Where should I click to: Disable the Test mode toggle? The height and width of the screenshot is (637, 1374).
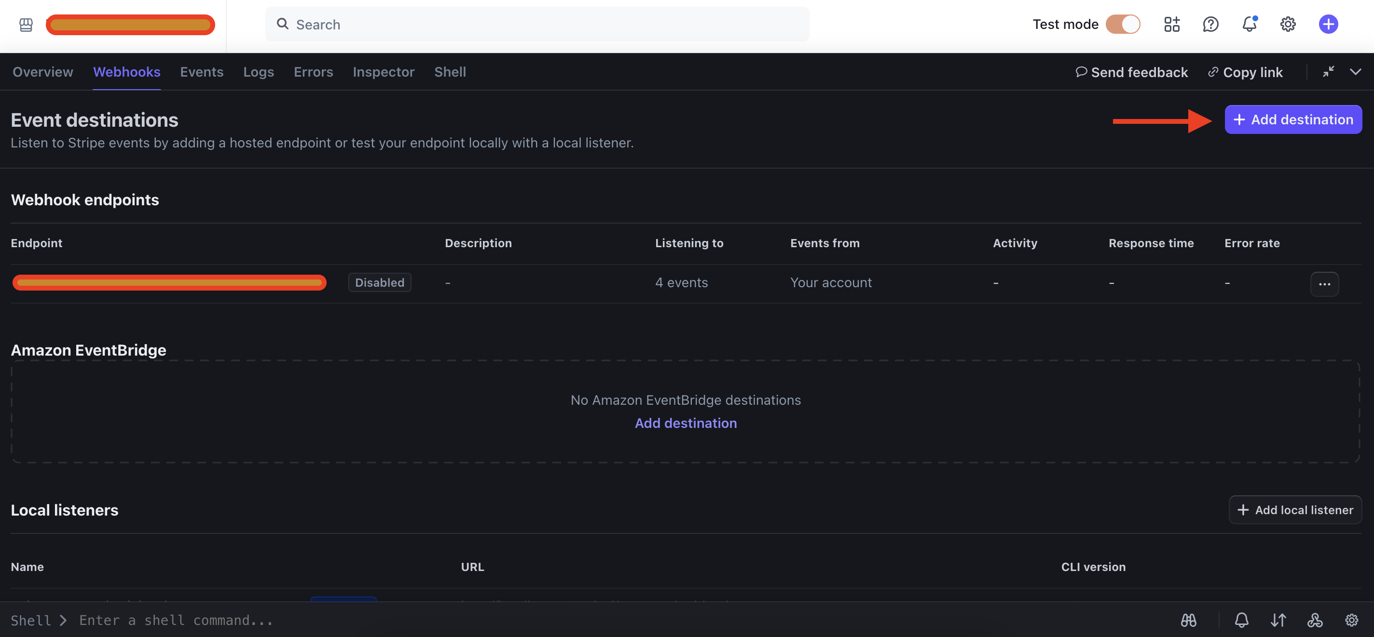(x=1125, y=24)
